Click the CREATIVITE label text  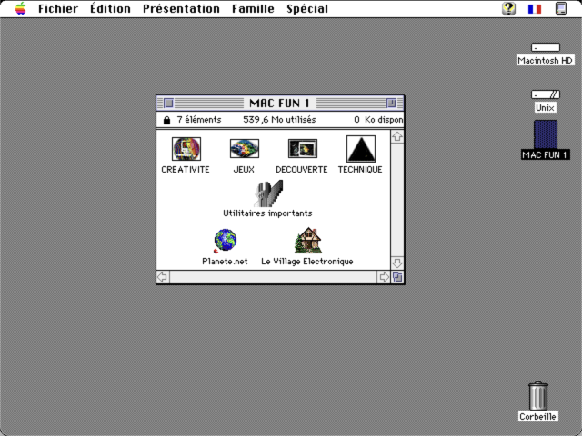click(x=186, y=170)
